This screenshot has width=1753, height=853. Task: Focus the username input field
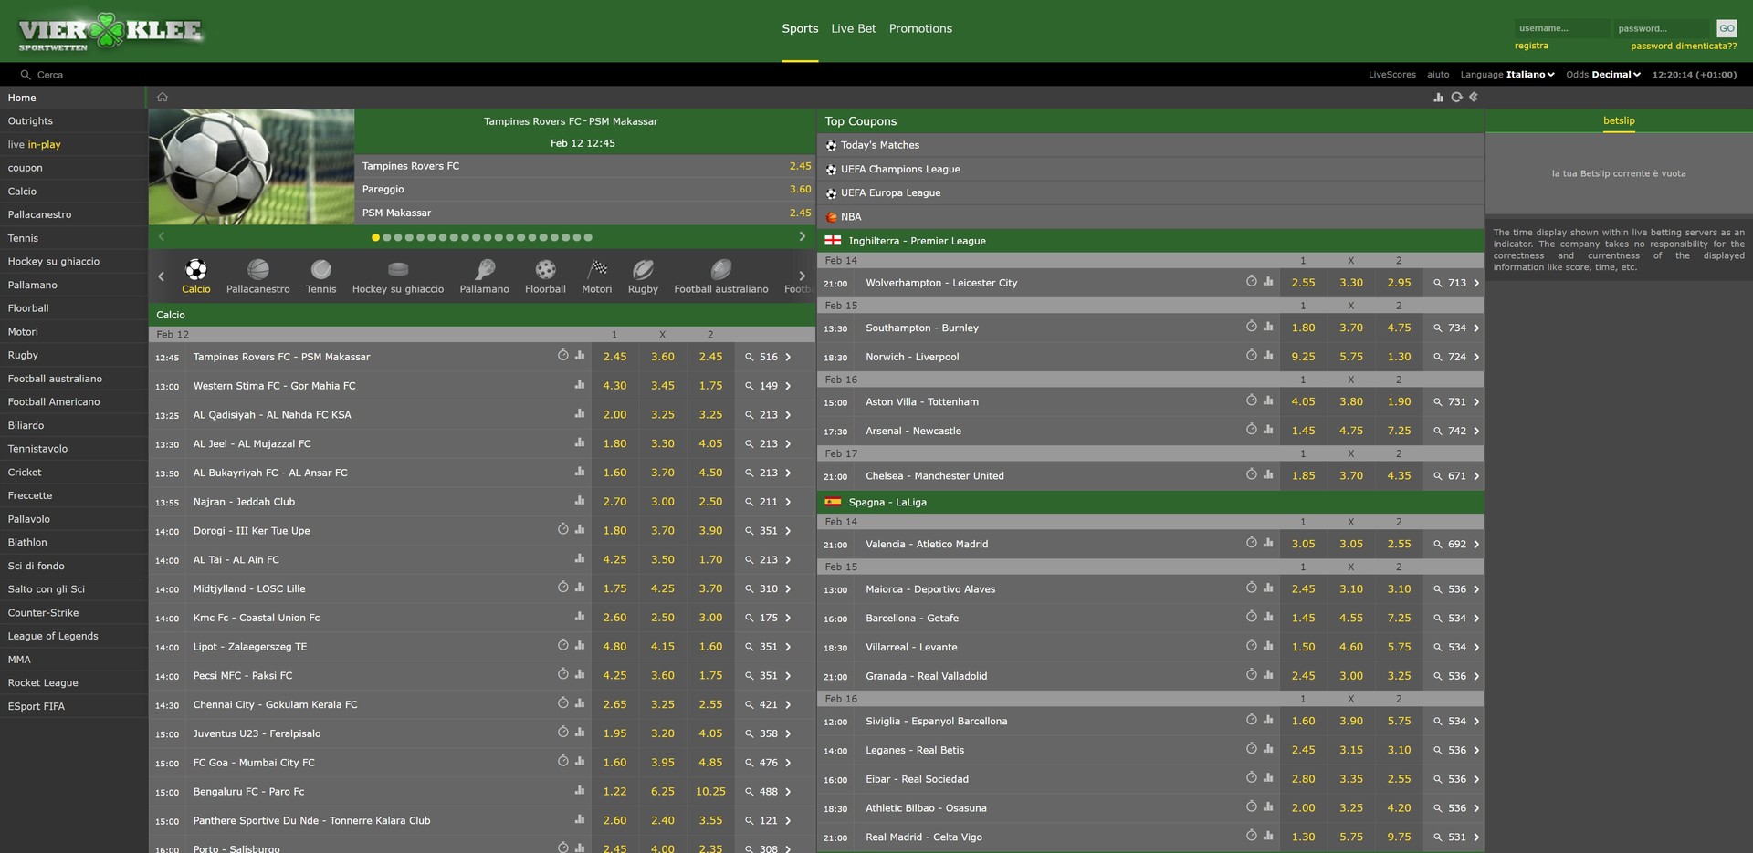click(1561, 28)
